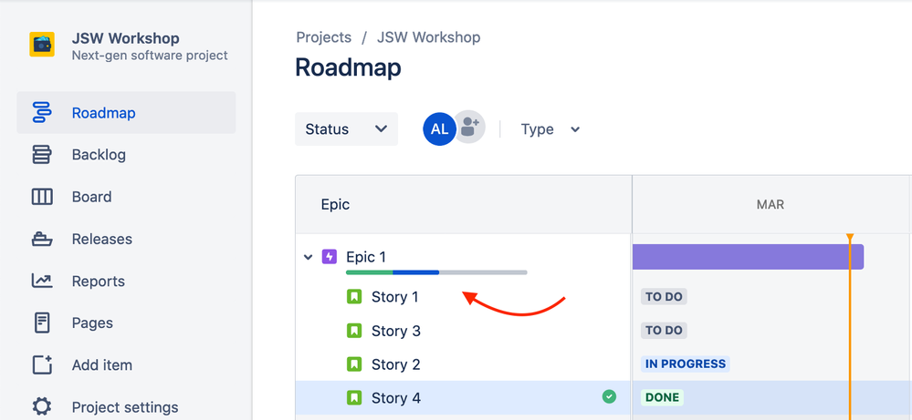Viewport: 912px width, 420px height.
Task: Click the Pages document icon
Action: (x=42, y=323)
